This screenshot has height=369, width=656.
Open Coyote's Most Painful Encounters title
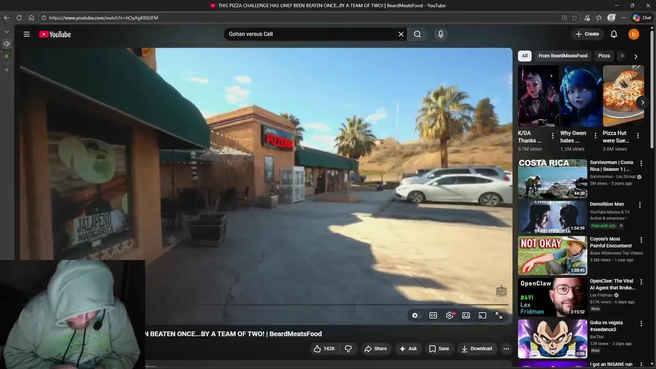coord(611,242)
